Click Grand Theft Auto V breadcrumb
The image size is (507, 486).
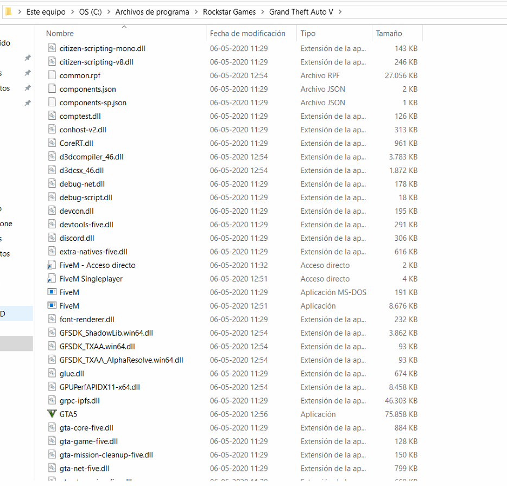tap(301, 12)
